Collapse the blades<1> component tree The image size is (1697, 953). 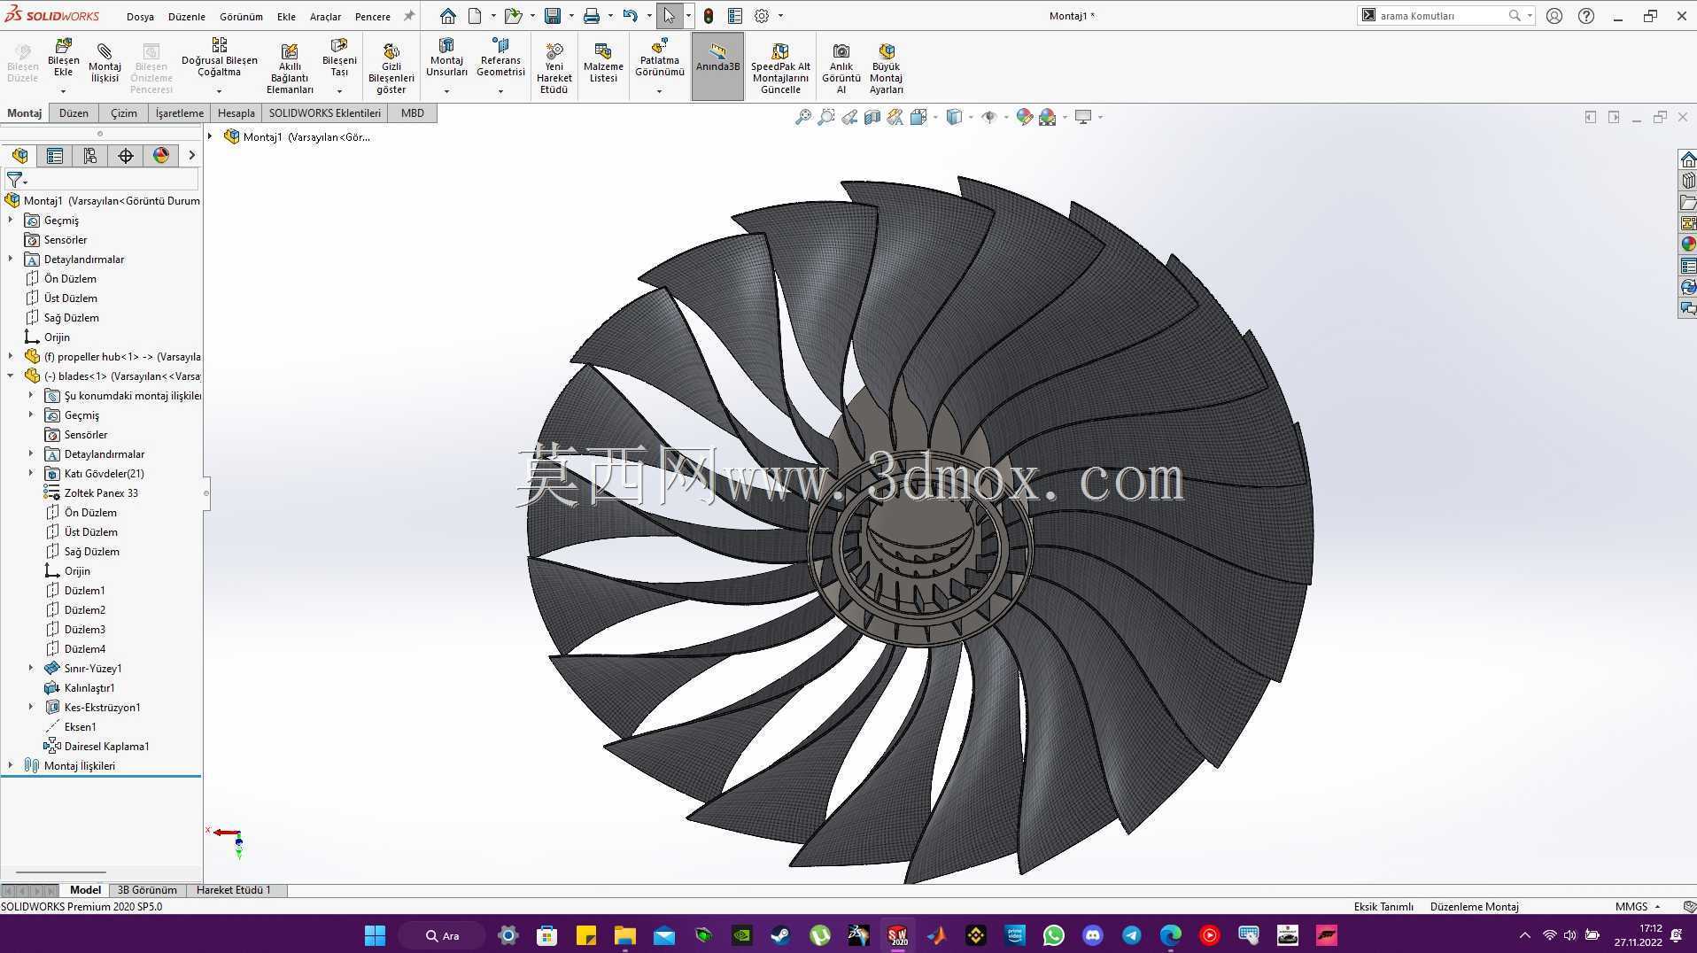(11, 376)
